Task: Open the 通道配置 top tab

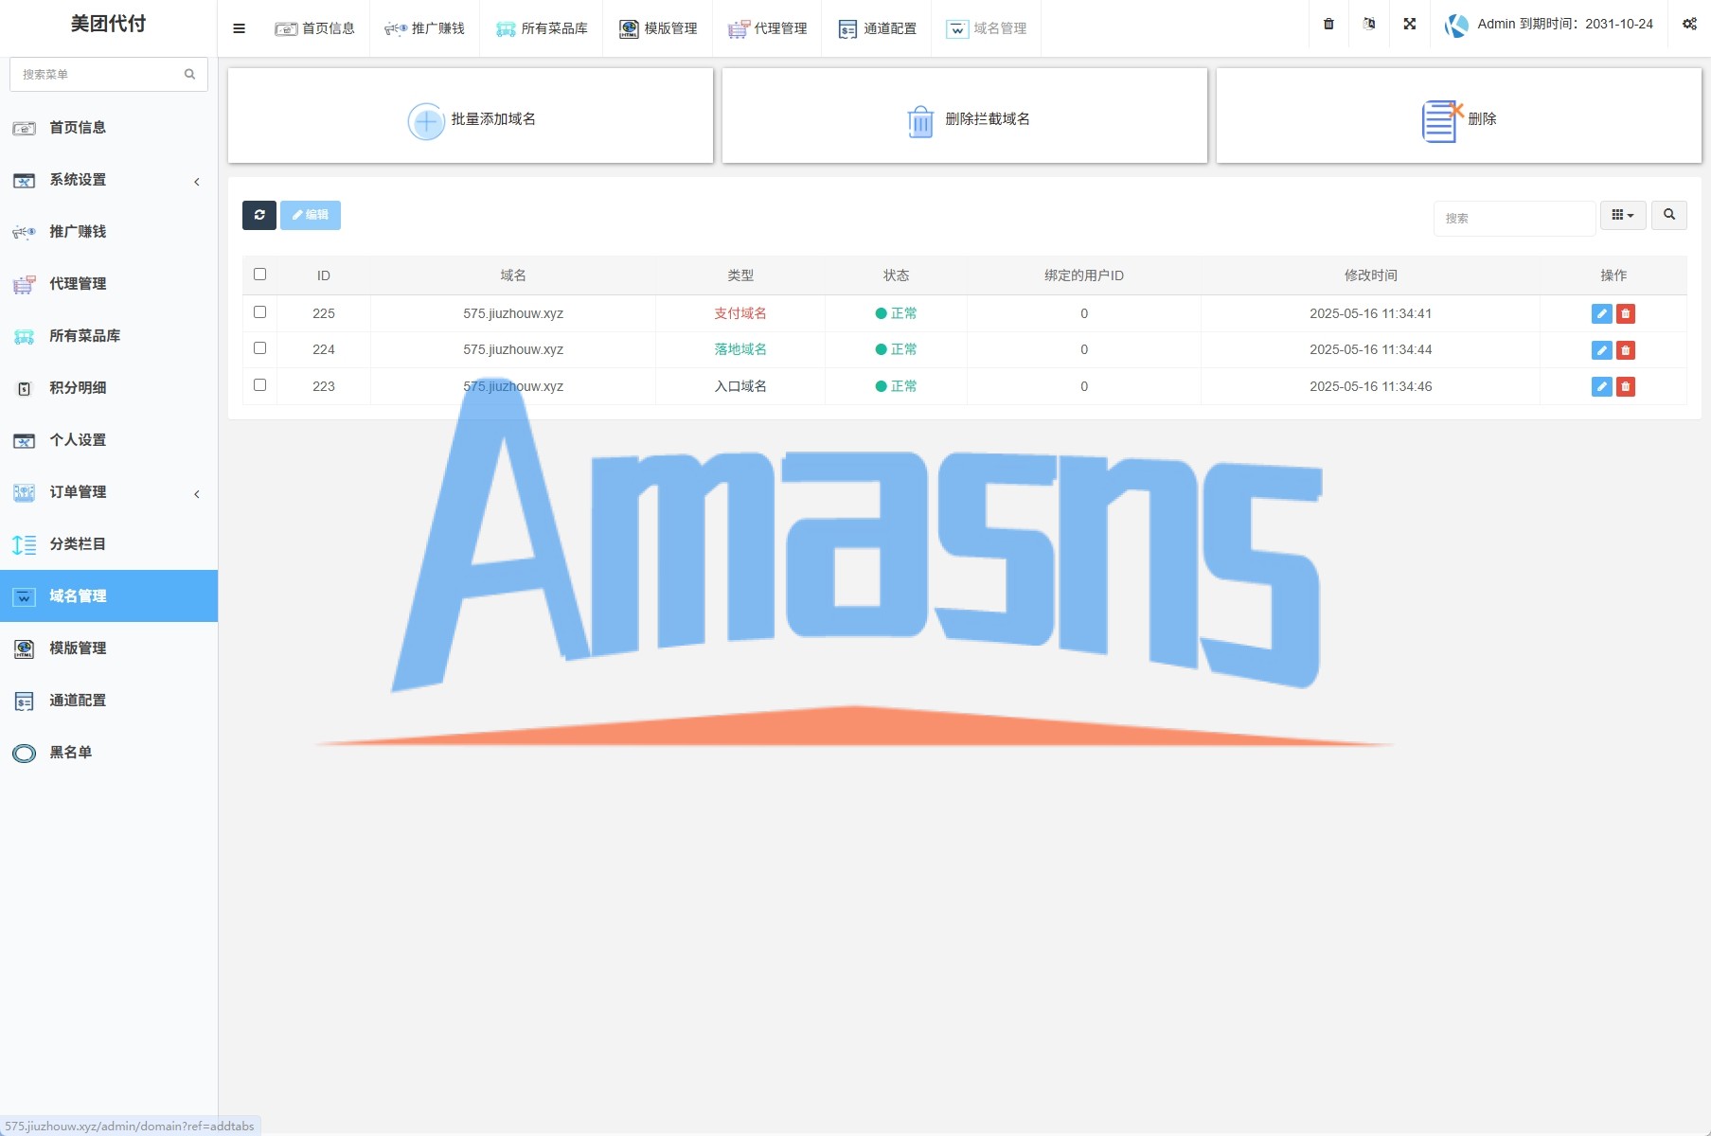Action: 877,28
